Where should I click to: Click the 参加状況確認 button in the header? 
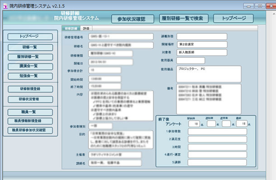click(x=133, y=19)
